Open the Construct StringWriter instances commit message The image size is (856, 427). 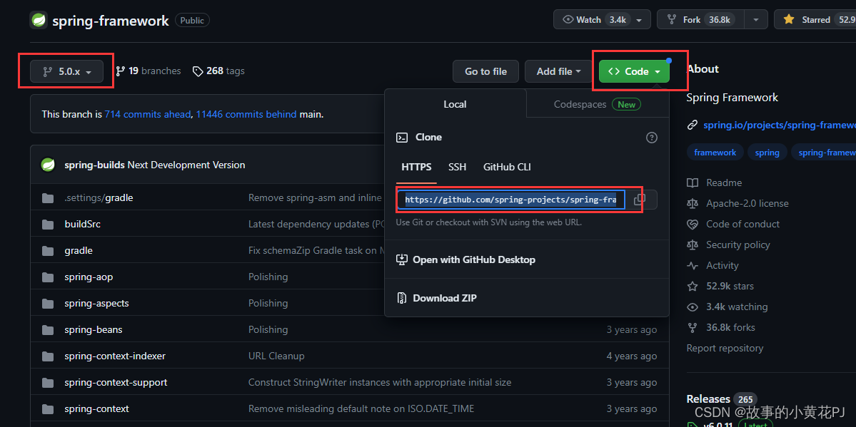pos(380,382)
